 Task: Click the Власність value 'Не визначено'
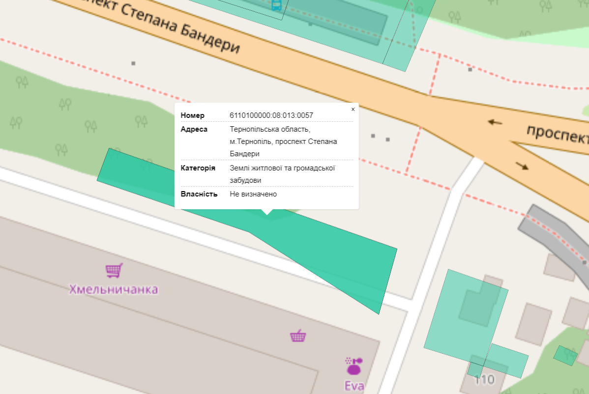(253, 194)
